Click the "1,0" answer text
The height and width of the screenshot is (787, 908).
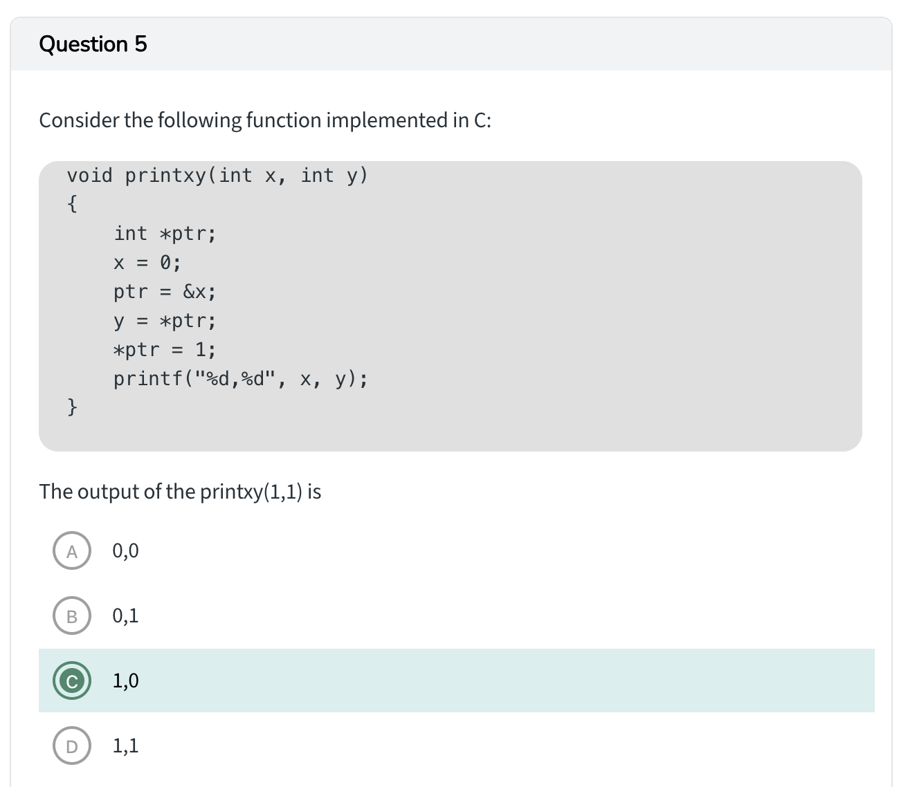125,681
